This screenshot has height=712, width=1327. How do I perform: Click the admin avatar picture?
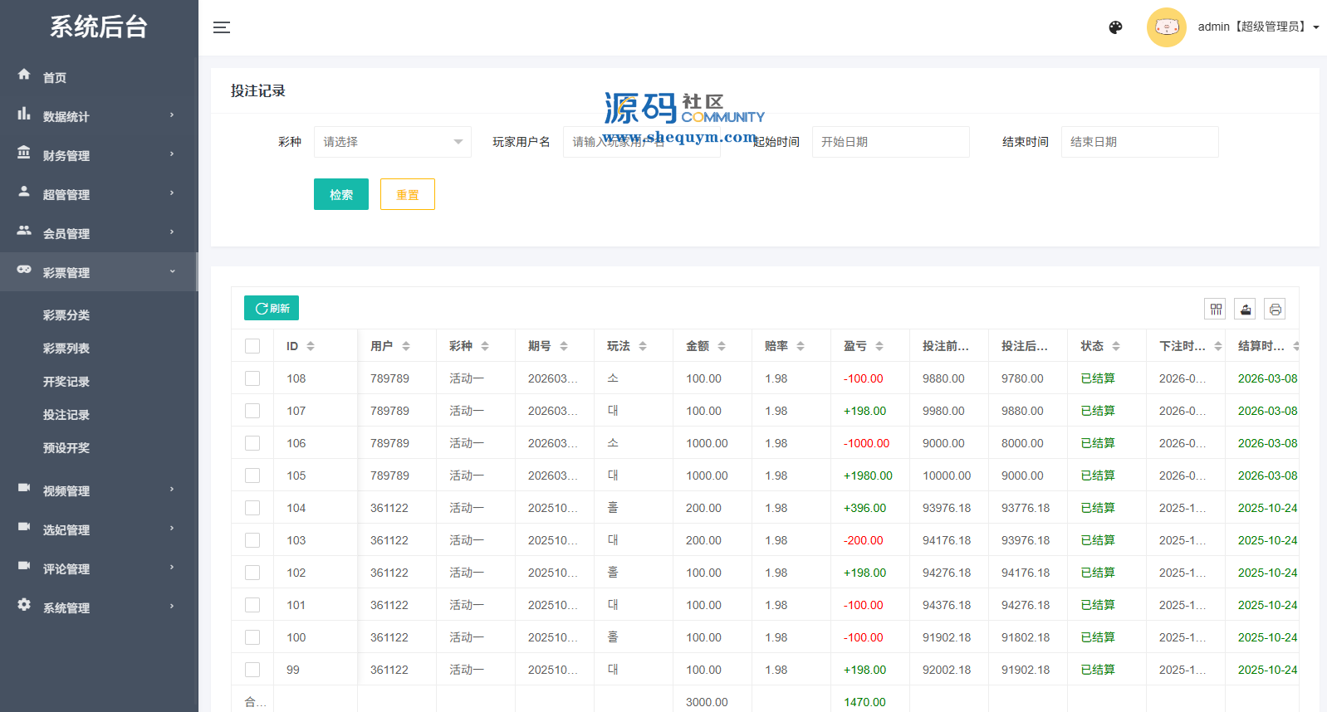pyautogui.click(x=1166, y=27)
